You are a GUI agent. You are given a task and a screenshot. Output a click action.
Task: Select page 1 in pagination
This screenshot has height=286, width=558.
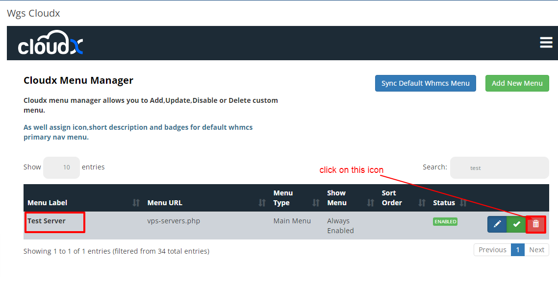click(x=517, y=250)
